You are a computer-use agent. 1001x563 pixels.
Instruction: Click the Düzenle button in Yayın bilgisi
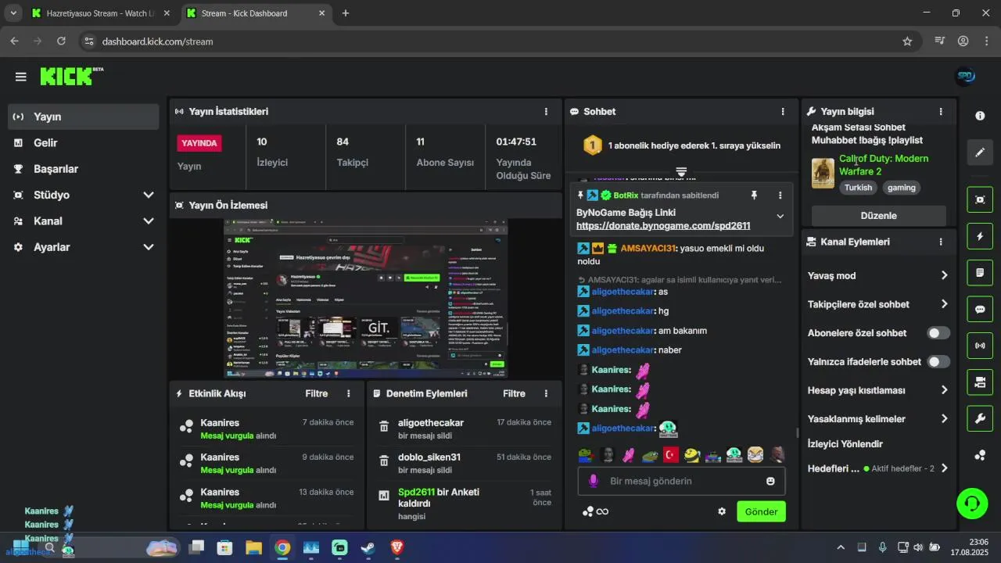click(878, 216)
